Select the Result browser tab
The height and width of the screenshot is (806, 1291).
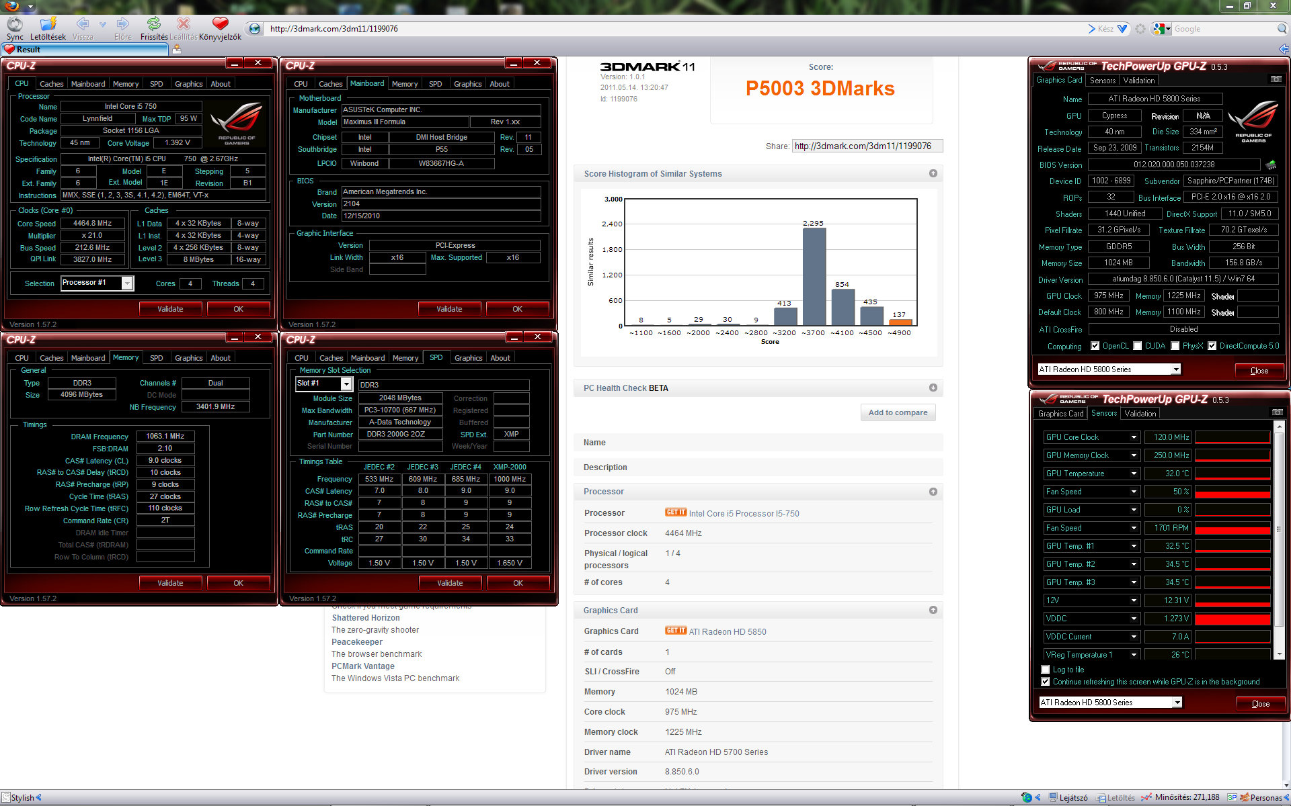85,49
